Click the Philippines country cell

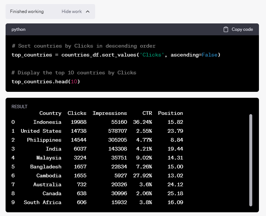tap(44, 140)
